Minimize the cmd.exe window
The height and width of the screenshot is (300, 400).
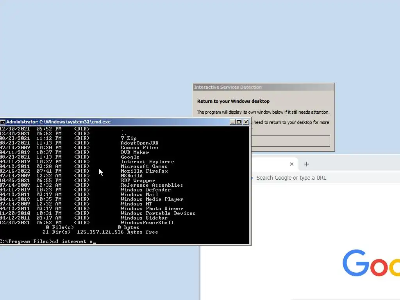[232, 122]
